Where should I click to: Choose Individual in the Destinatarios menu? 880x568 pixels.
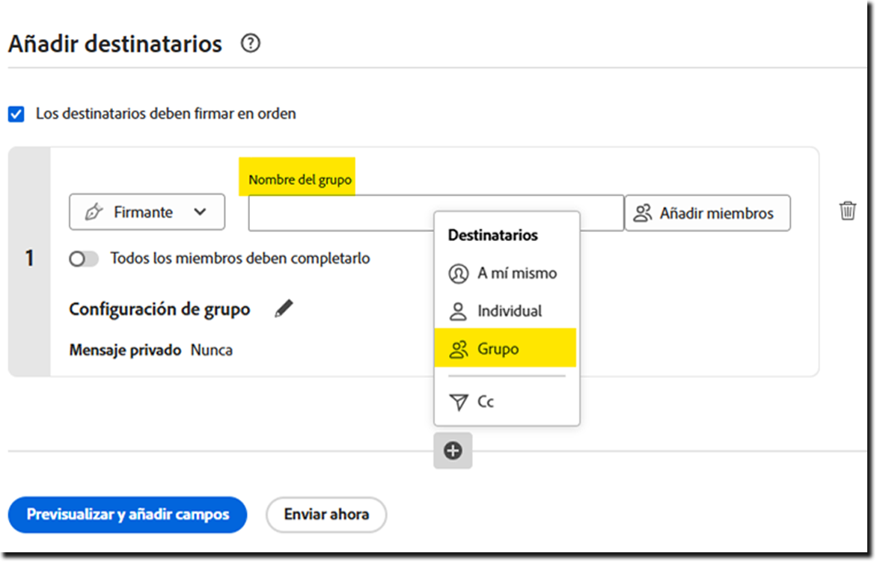[510, 311]
